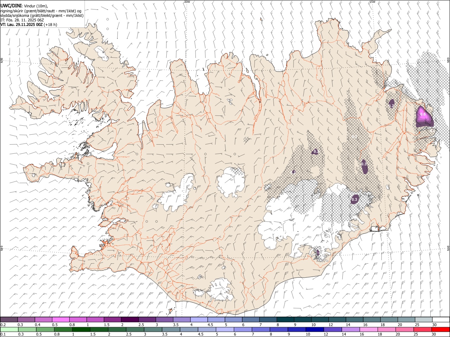Viewport: 450px width, 337px height.
Task: Click the UWC/DINI title text
Action: coord(11,6)
